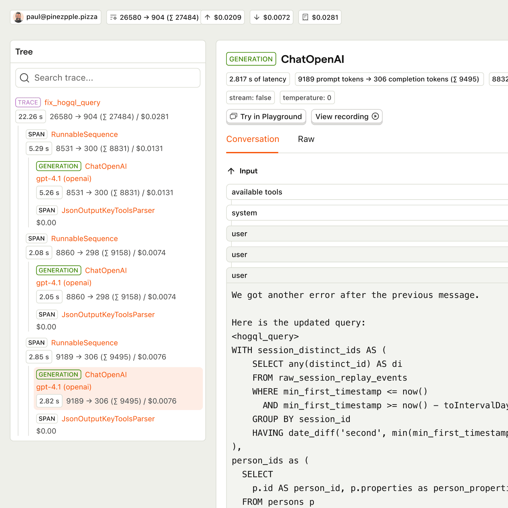This screenshot has width=508, height=508.
Task: Collapse the expanded user message with error text
Action: click(x=367, y=275)
